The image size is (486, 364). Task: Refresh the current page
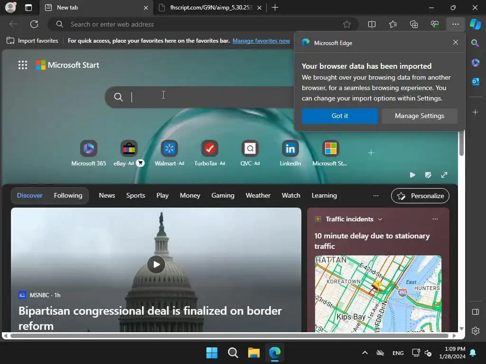(34, 24)
